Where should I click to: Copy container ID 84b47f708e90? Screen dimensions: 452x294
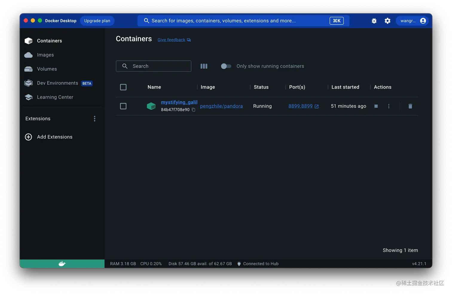coord(193,110)
